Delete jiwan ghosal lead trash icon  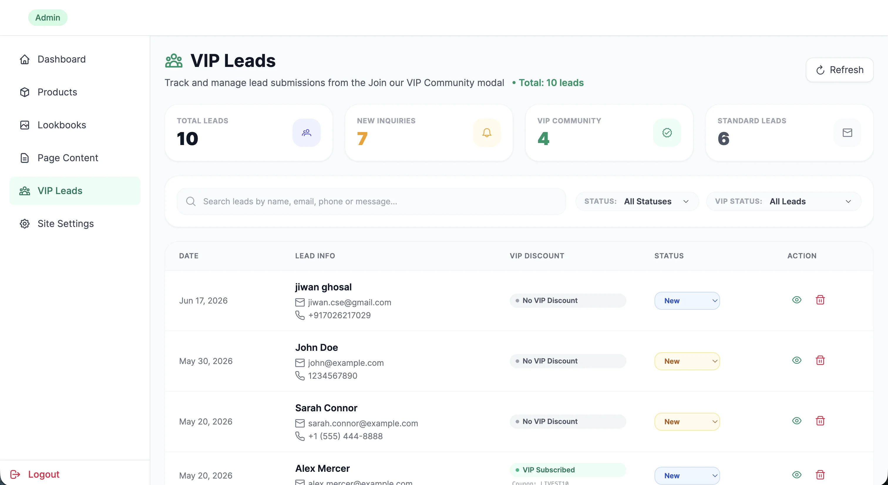tap(820, 300)
